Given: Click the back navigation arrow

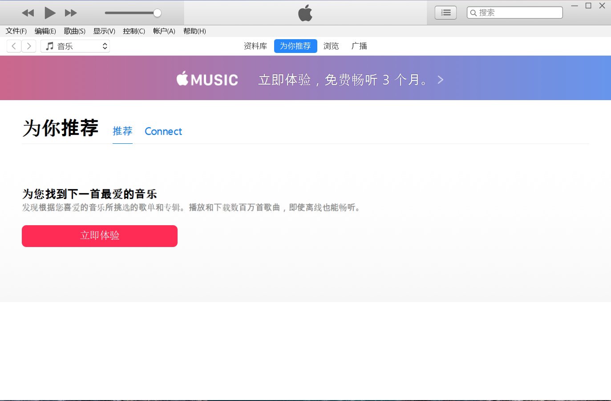Looking at the screenshot, I should pyautogui.click(x=14, y=45).
